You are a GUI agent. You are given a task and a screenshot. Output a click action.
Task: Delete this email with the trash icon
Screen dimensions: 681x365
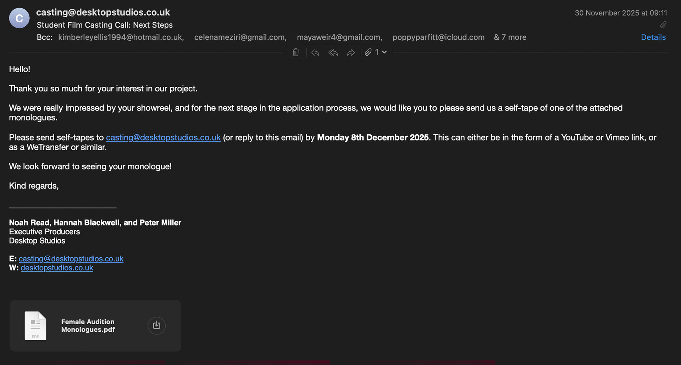tap(296, 52)
